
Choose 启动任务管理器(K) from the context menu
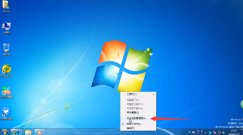pos(138,118)
